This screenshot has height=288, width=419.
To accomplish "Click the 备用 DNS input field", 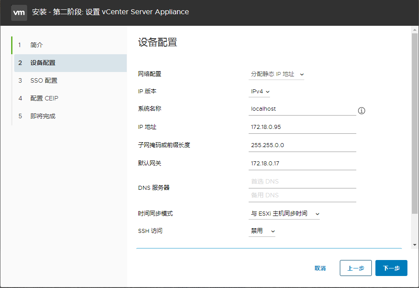I will coord(302,196).
